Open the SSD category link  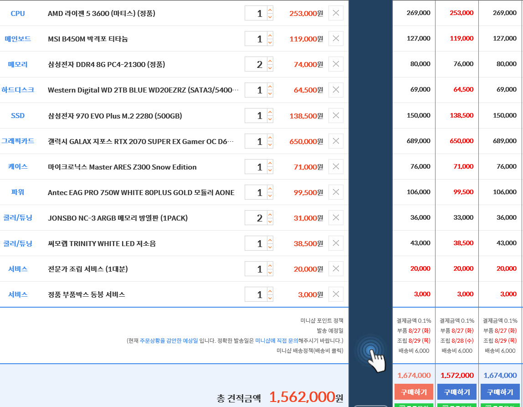point(18,115)
